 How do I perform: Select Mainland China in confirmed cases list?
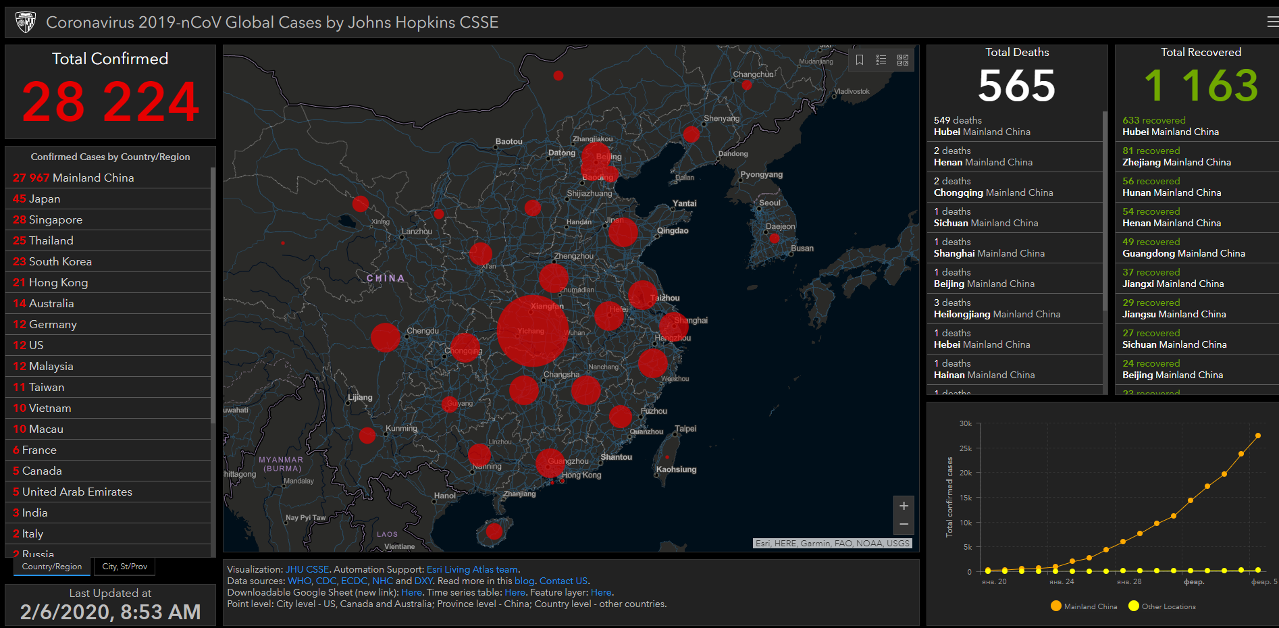tap(74, 178)
